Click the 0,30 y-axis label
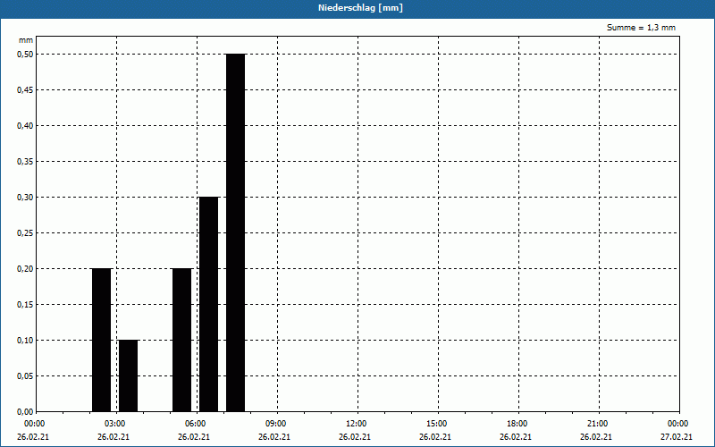715x447 pixels. (x=25, y=198)
